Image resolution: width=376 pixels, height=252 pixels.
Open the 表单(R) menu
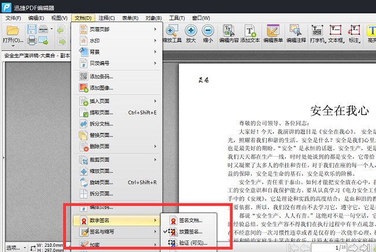point(130,18)
